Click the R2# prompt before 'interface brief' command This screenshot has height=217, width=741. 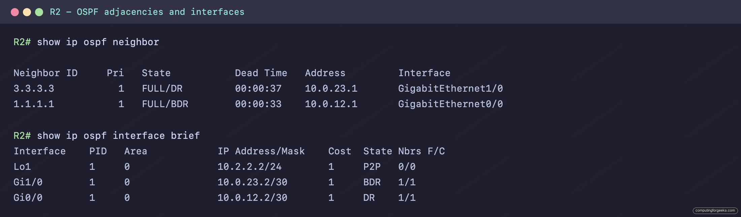tap(22, 136)
